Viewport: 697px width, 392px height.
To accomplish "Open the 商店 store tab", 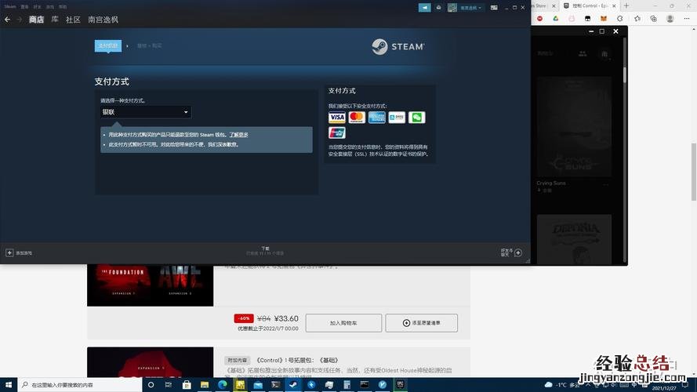I will pos(36,19).
